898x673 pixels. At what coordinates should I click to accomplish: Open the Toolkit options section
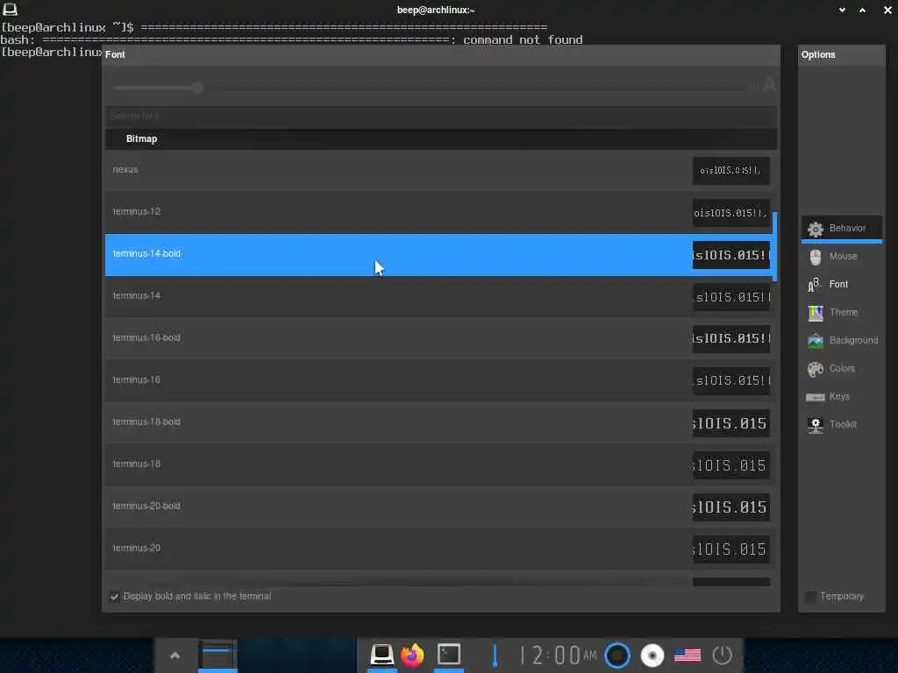tap(841, 425)
